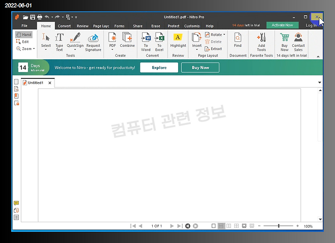
Task: Print using the printer icon in title bar
Action: (39, 17)
